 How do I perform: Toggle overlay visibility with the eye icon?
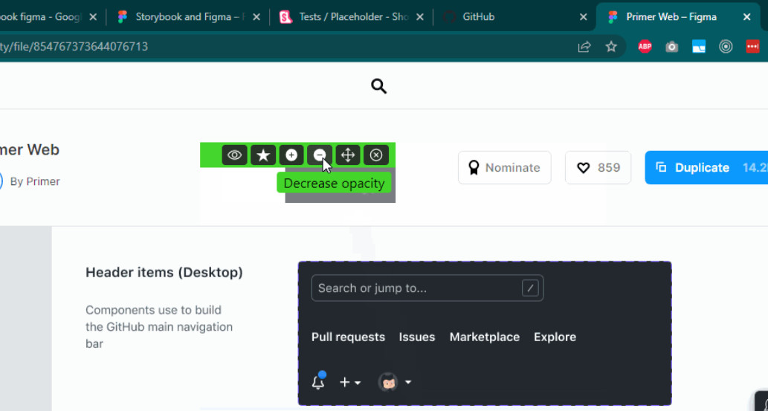click(x=235, y=155)
